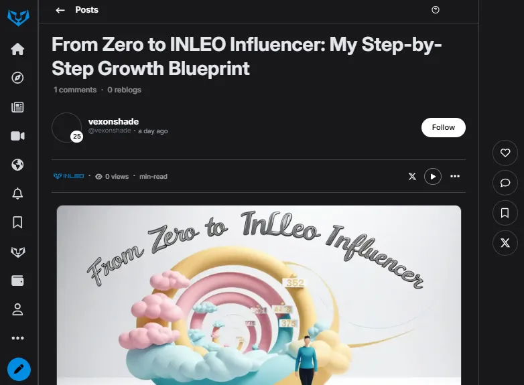Follow vexonshade
This screenshot has width=524, height=385.
[443, 127]
